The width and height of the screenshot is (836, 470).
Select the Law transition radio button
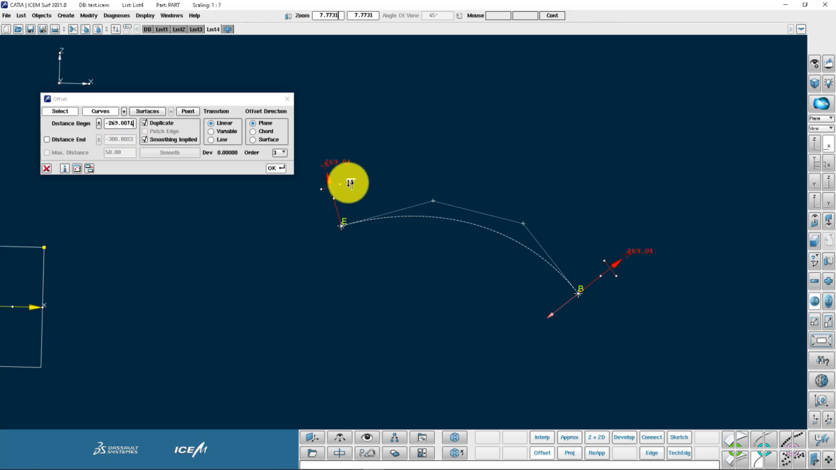click(211, 139)
